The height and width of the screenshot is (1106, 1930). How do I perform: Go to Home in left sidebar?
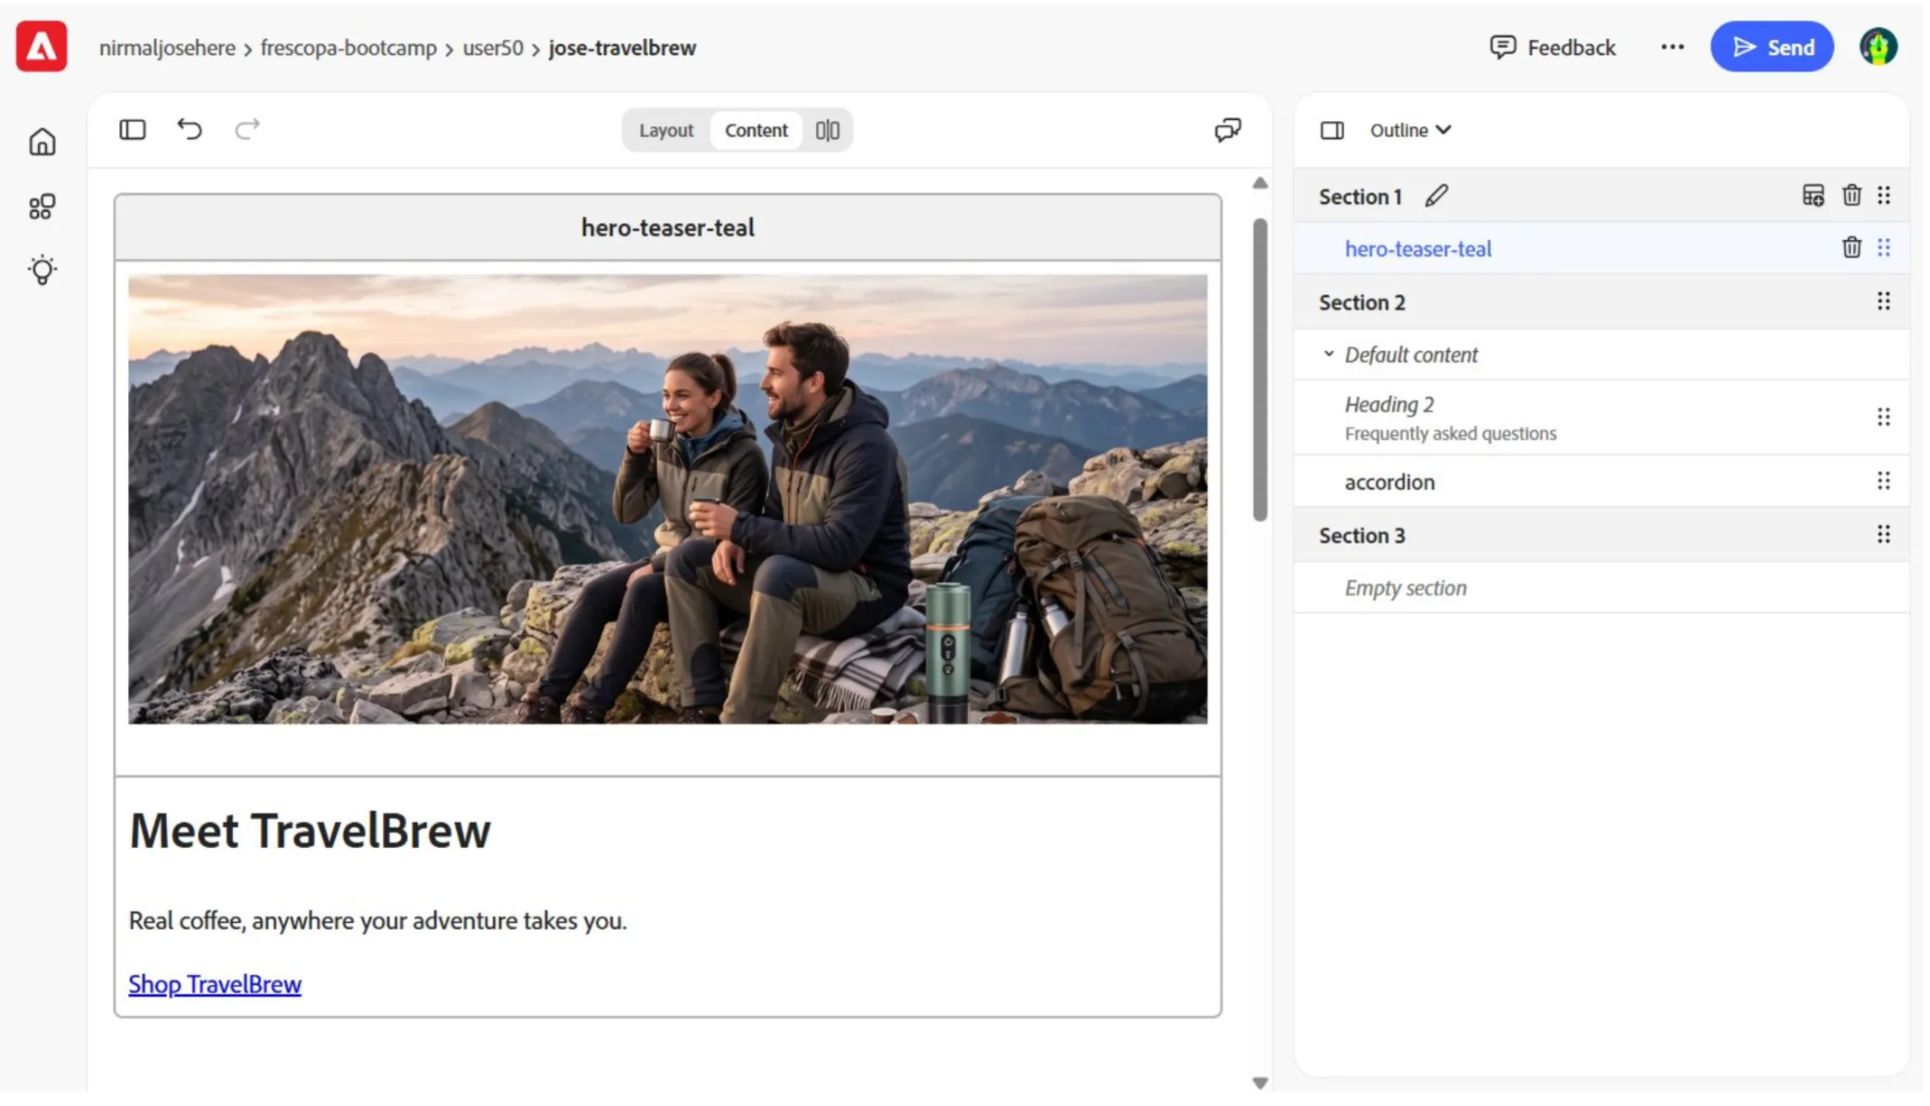[42, 143]
